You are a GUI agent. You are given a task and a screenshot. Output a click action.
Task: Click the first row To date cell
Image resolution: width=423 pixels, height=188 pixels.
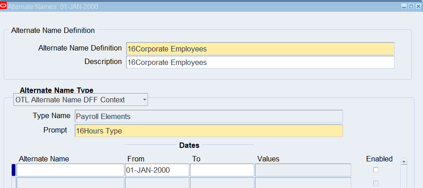[x=222, y=170]
